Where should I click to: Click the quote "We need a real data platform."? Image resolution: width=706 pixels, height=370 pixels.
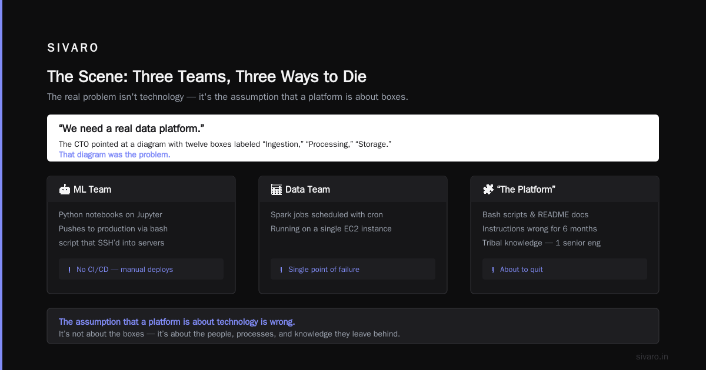coord(132,128)
